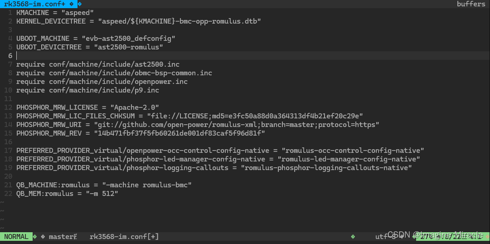The height and width of the screenshot is (244, 490).
Task: Click the buffers label in tabline
Action: (x=471, y=4)
